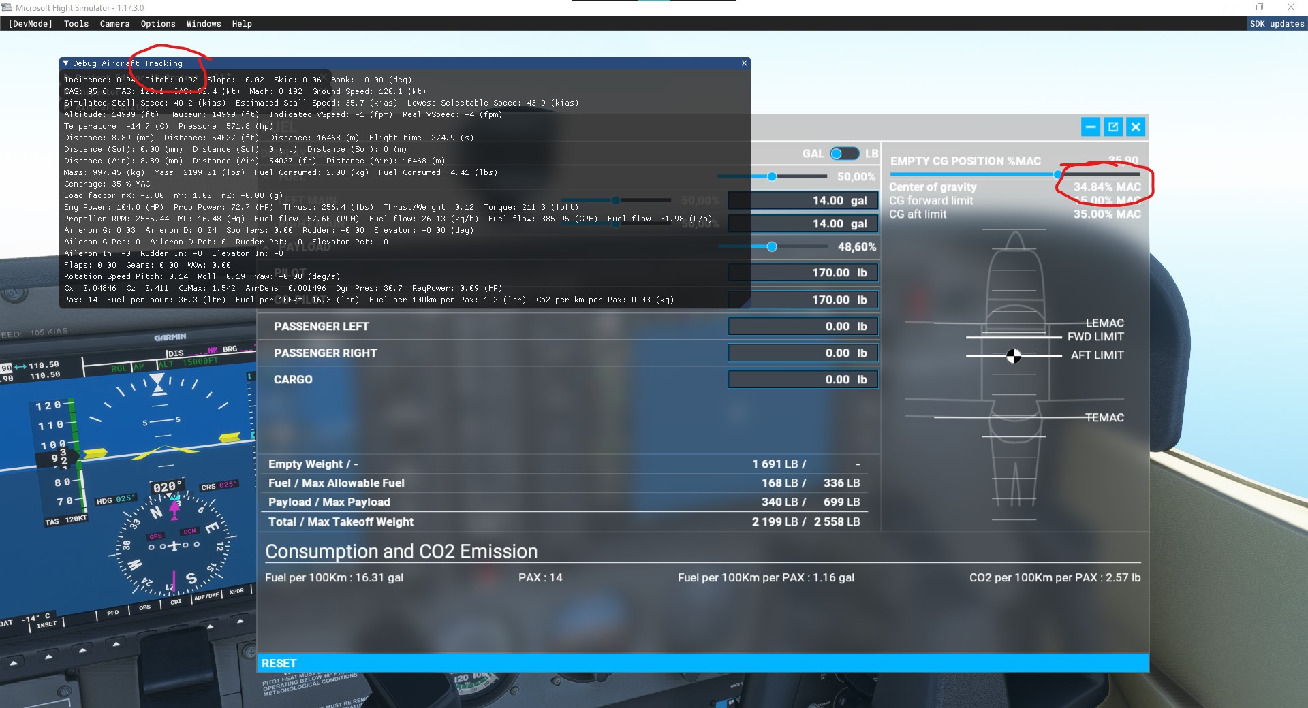Image resolution: width=1308 pixels, height=708 pixels.
Task: Open the Options menu
Action: [158, 24]
